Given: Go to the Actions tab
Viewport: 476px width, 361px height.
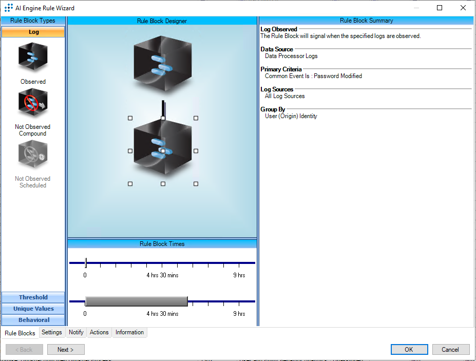Looking at the screenshot, I should 99,332.
